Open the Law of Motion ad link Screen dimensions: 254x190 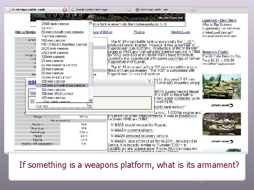(x=103, y=32)
